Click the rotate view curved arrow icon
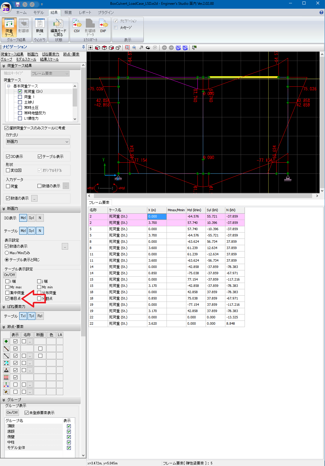 [148, 48]
